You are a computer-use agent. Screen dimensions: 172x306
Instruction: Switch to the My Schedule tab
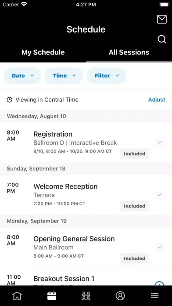point(43,52)
